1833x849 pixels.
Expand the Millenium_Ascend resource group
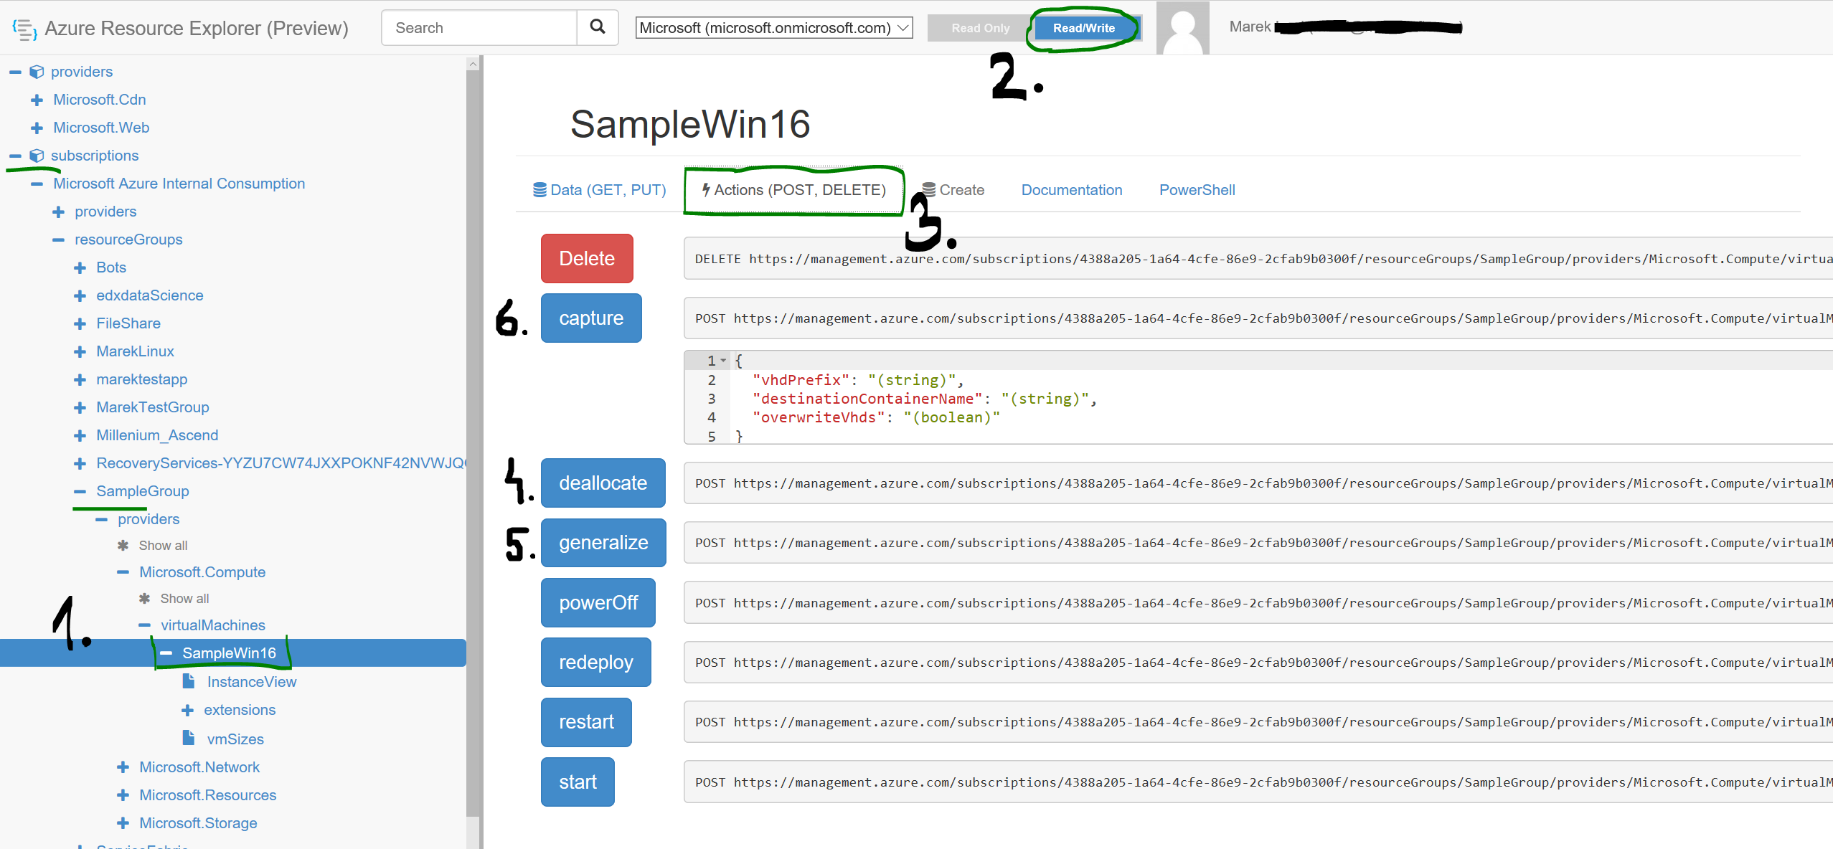[x=80, y=435]
